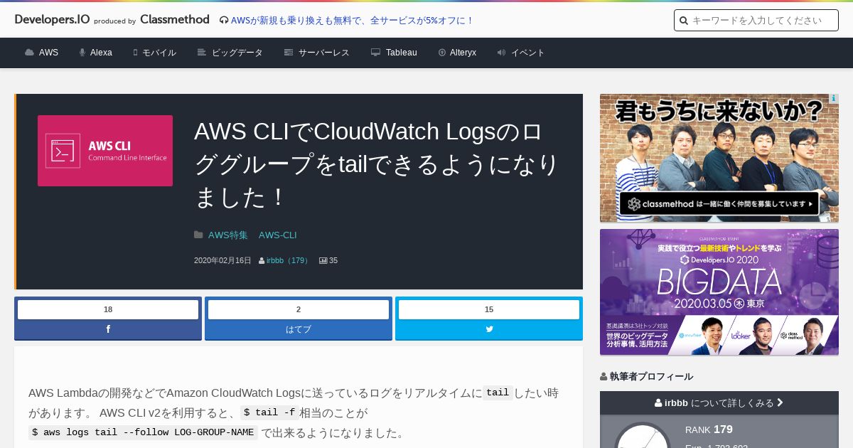Open the Developers.IO 2020 BIGDATA banner

(719, 292)
